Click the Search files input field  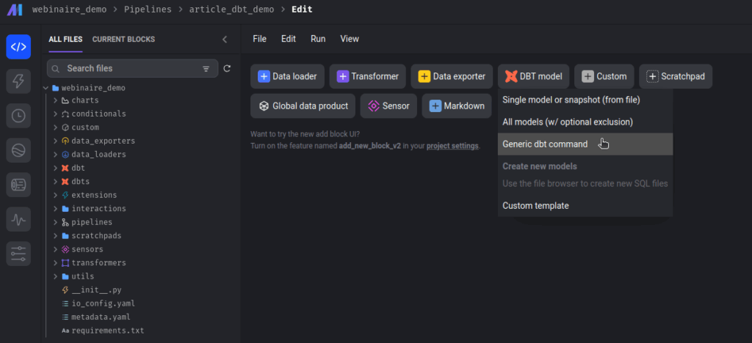pos(125,68)
